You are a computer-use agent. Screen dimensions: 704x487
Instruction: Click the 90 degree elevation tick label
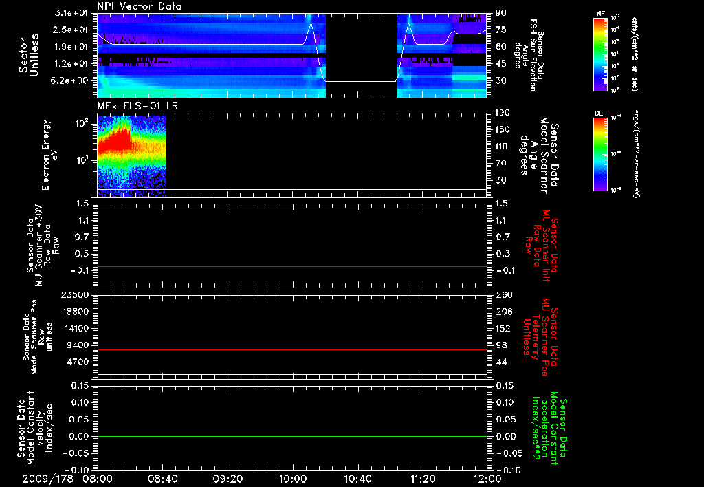[501, 13]
